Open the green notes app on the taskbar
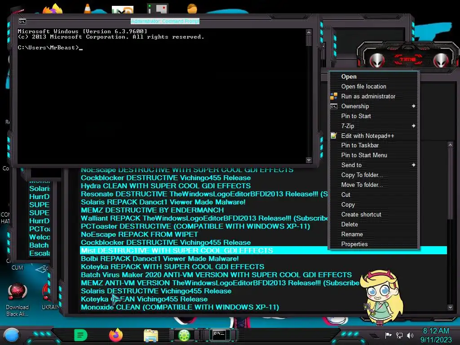The image size is (460, 345). (81, 335)
